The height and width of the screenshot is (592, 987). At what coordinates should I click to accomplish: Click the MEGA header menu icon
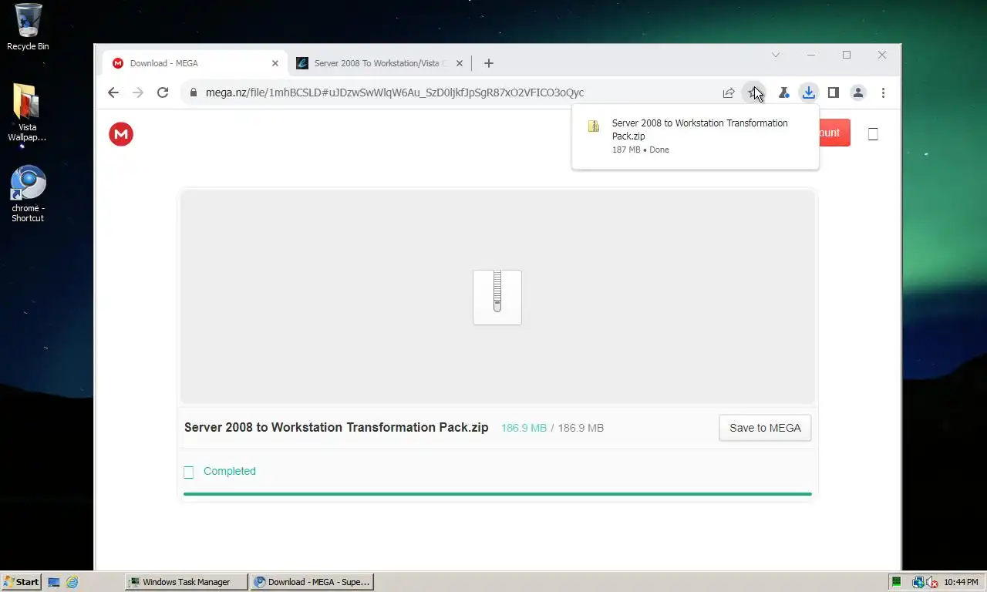click(873, 134)
